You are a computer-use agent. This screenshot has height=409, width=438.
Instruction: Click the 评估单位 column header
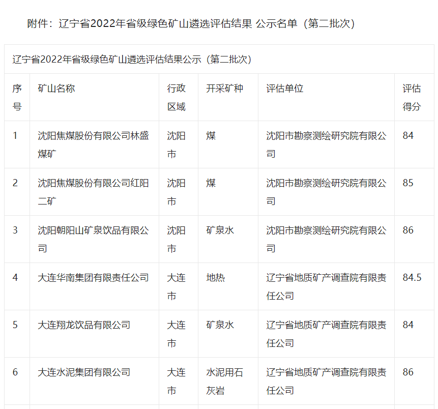coord(285,89)
